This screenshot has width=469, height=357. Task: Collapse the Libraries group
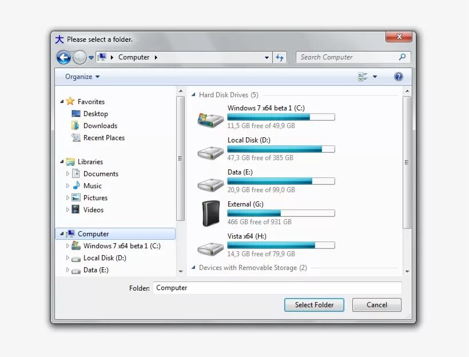coord(62,161)
